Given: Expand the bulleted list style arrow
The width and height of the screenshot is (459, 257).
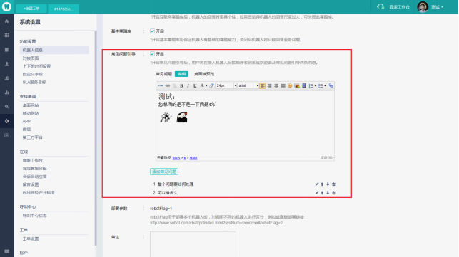Looking at the screenshot, I should 326,85.
